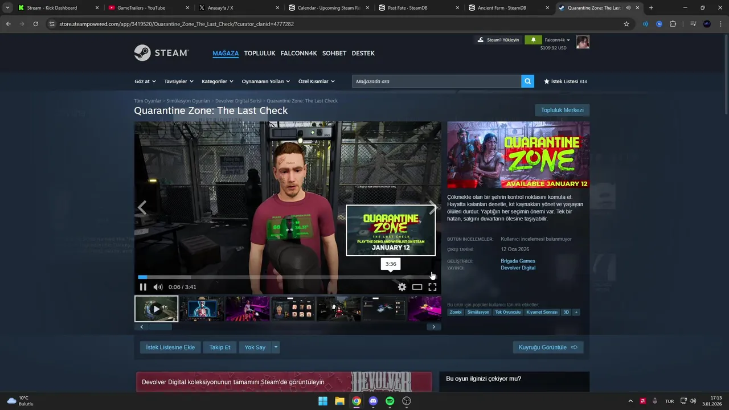Pause the trailer video
729x410 pixels.
[x=143, y=287]
